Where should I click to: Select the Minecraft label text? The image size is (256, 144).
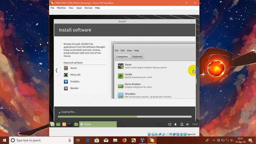click(75, 75)
